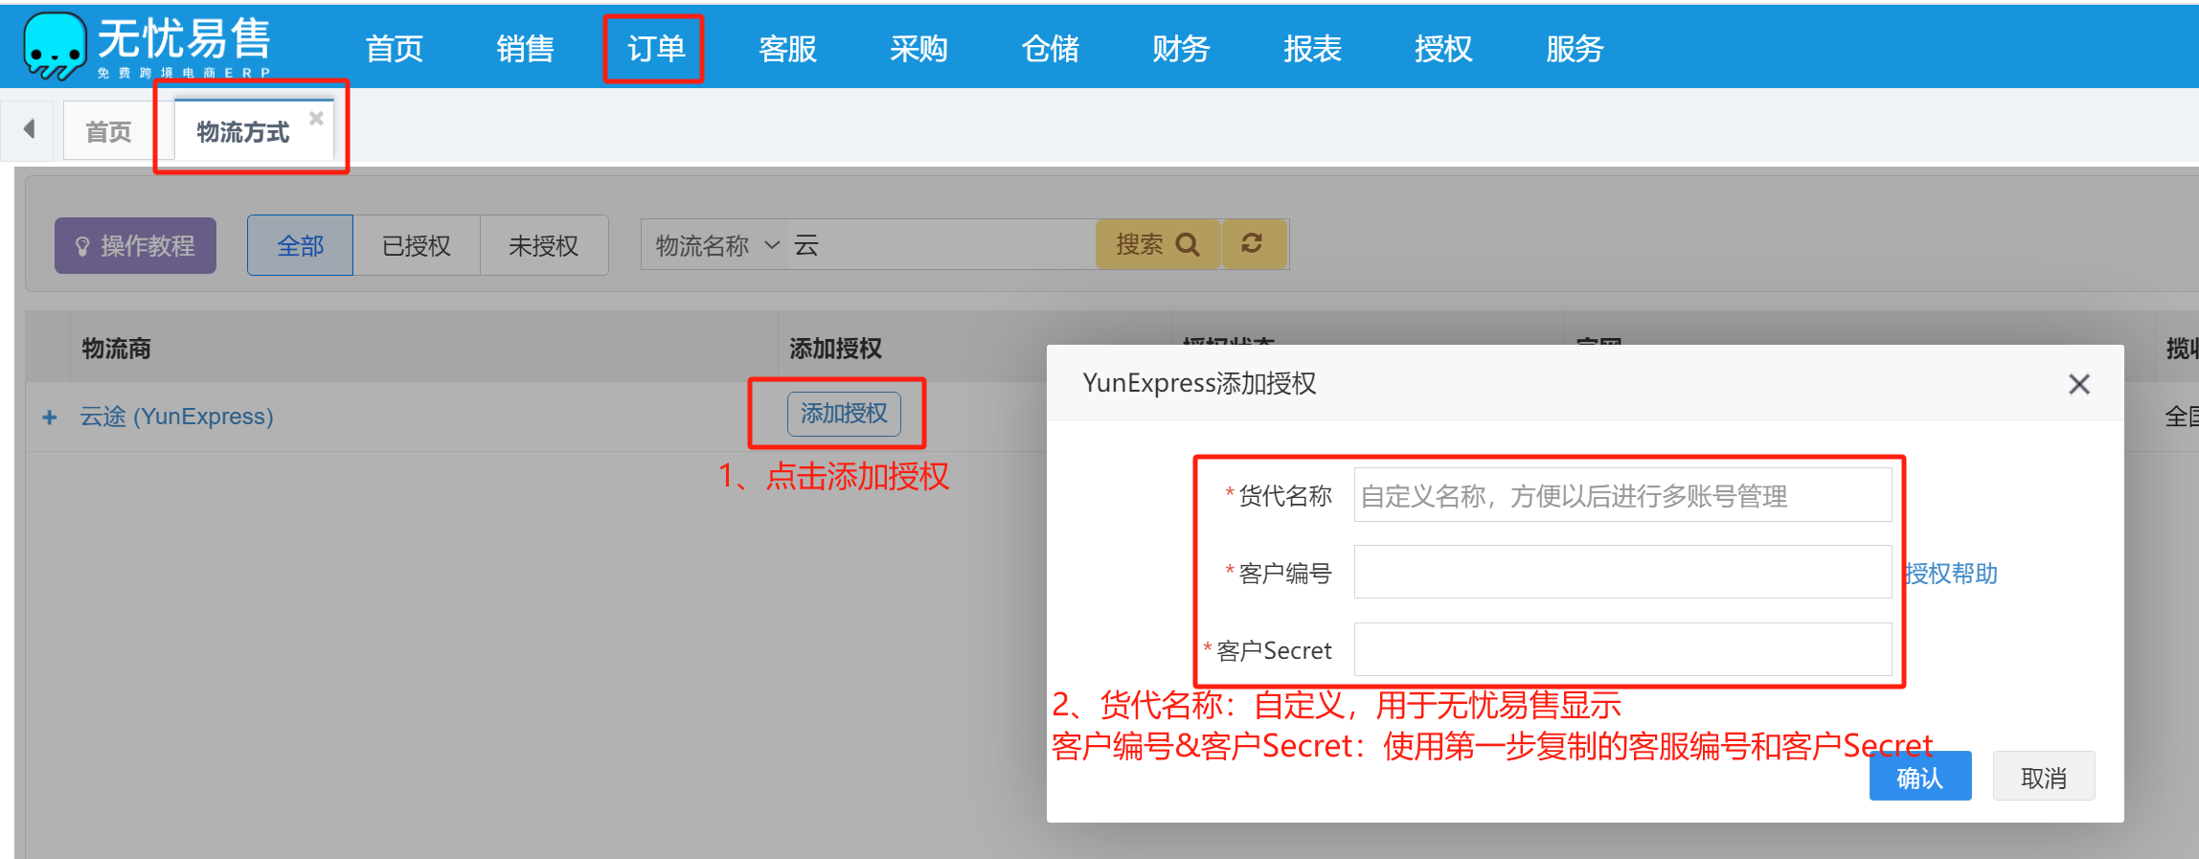The width and height of the screenshot is (2199, 859).
Task: Click the 搜索 search button
Action: pyautogui.click(x=1157, y=245)
